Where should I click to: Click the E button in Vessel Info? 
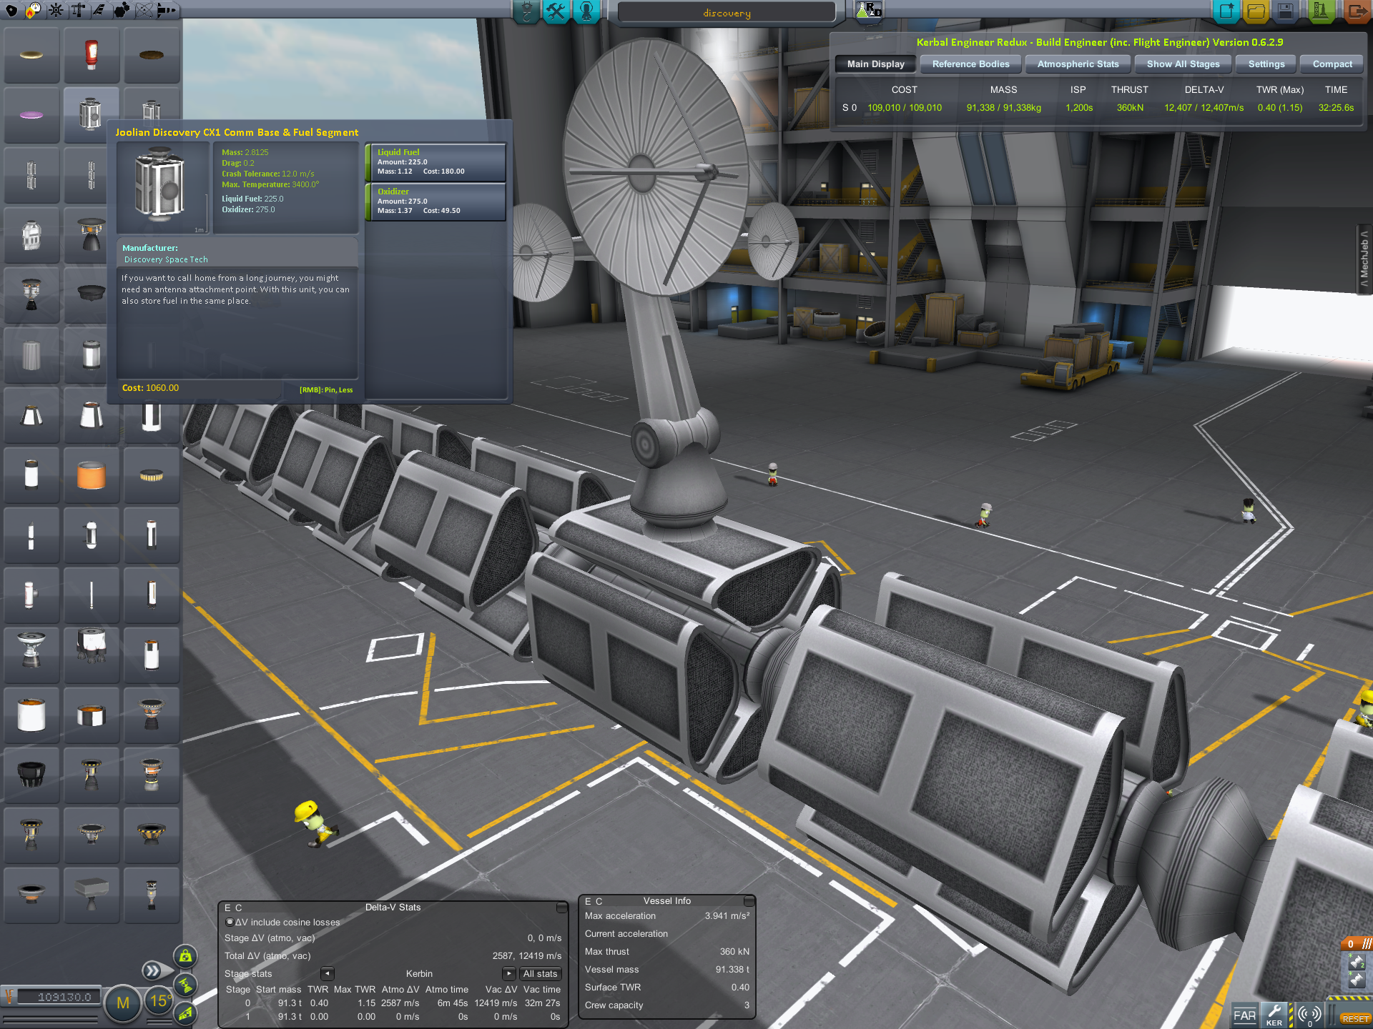click(x=588, y=901)
